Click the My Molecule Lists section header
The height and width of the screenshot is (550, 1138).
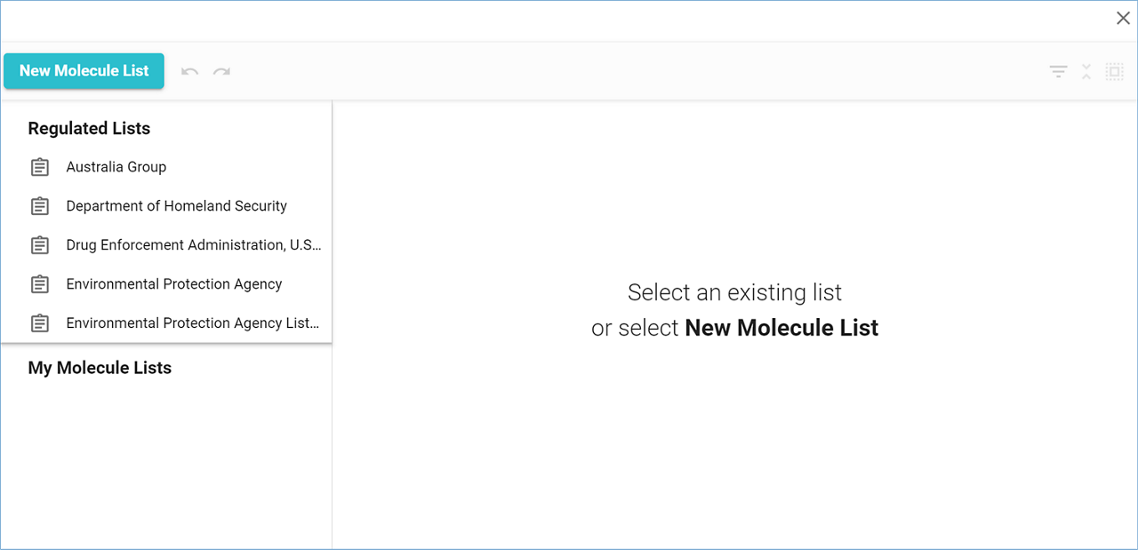100,368
